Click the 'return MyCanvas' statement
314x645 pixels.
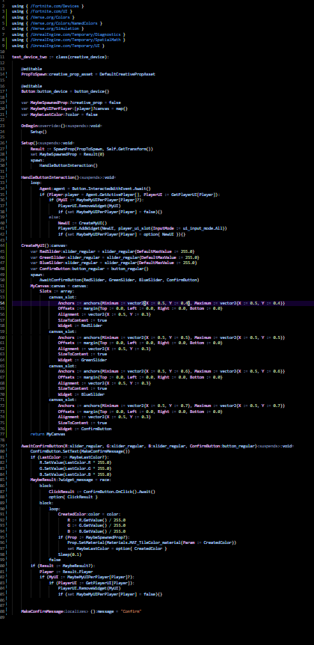pos(48,435)
